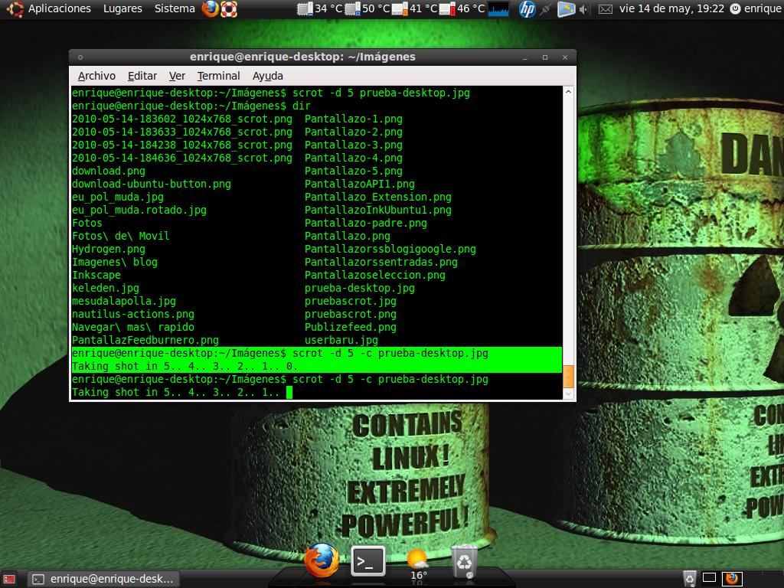784x588 pixels.
Task: Click the text Pantallazorssblogigoogle.png
Action: [x=390, y=249]
